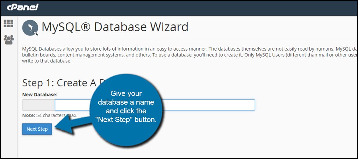The image size is (358, 159).
Task: Open the user manager people icon
Action: [x=9, y=40]
